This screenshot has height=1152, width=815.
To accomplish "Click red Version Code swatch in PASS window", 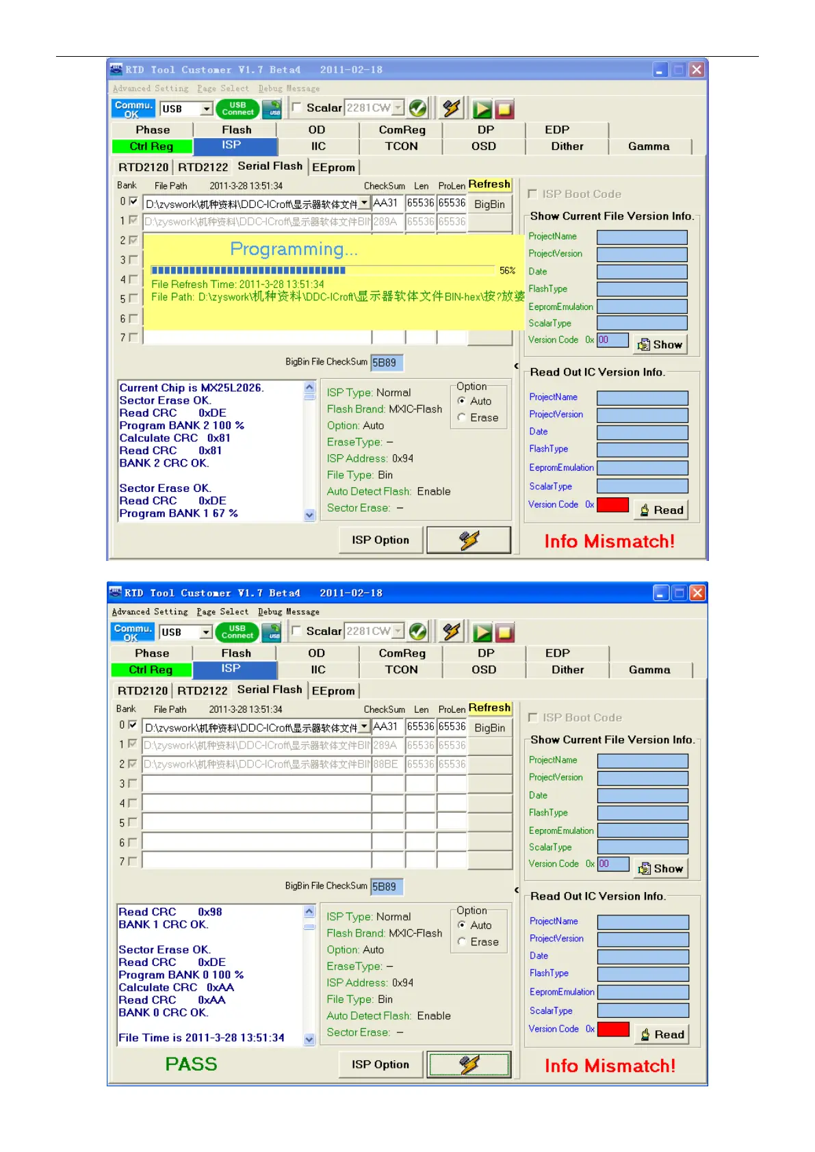I will 614,1029.
